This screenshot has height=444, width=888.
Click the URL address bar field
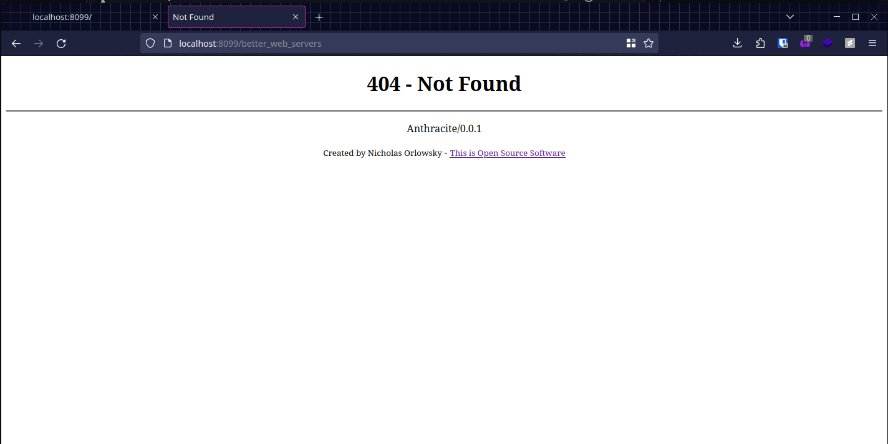pos(399,43)
